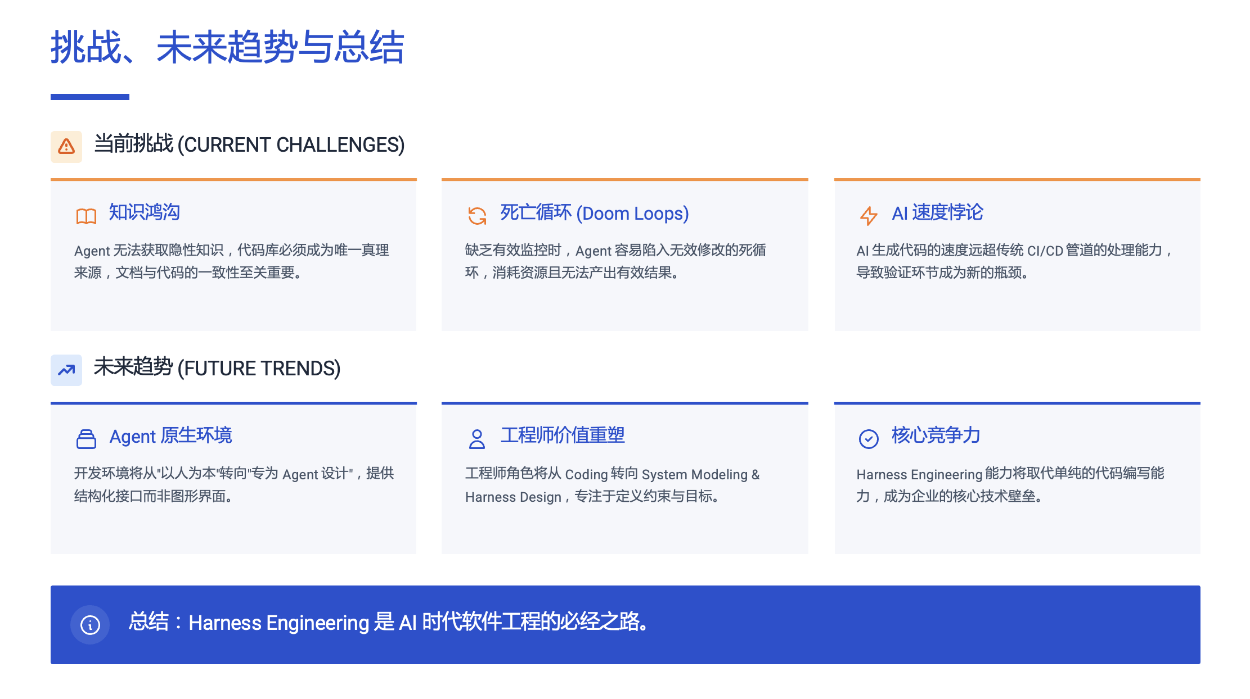Click the 工程师价值重塑 card title
The height and width of the screenshot is (699, 1250).
coord(563,435)
